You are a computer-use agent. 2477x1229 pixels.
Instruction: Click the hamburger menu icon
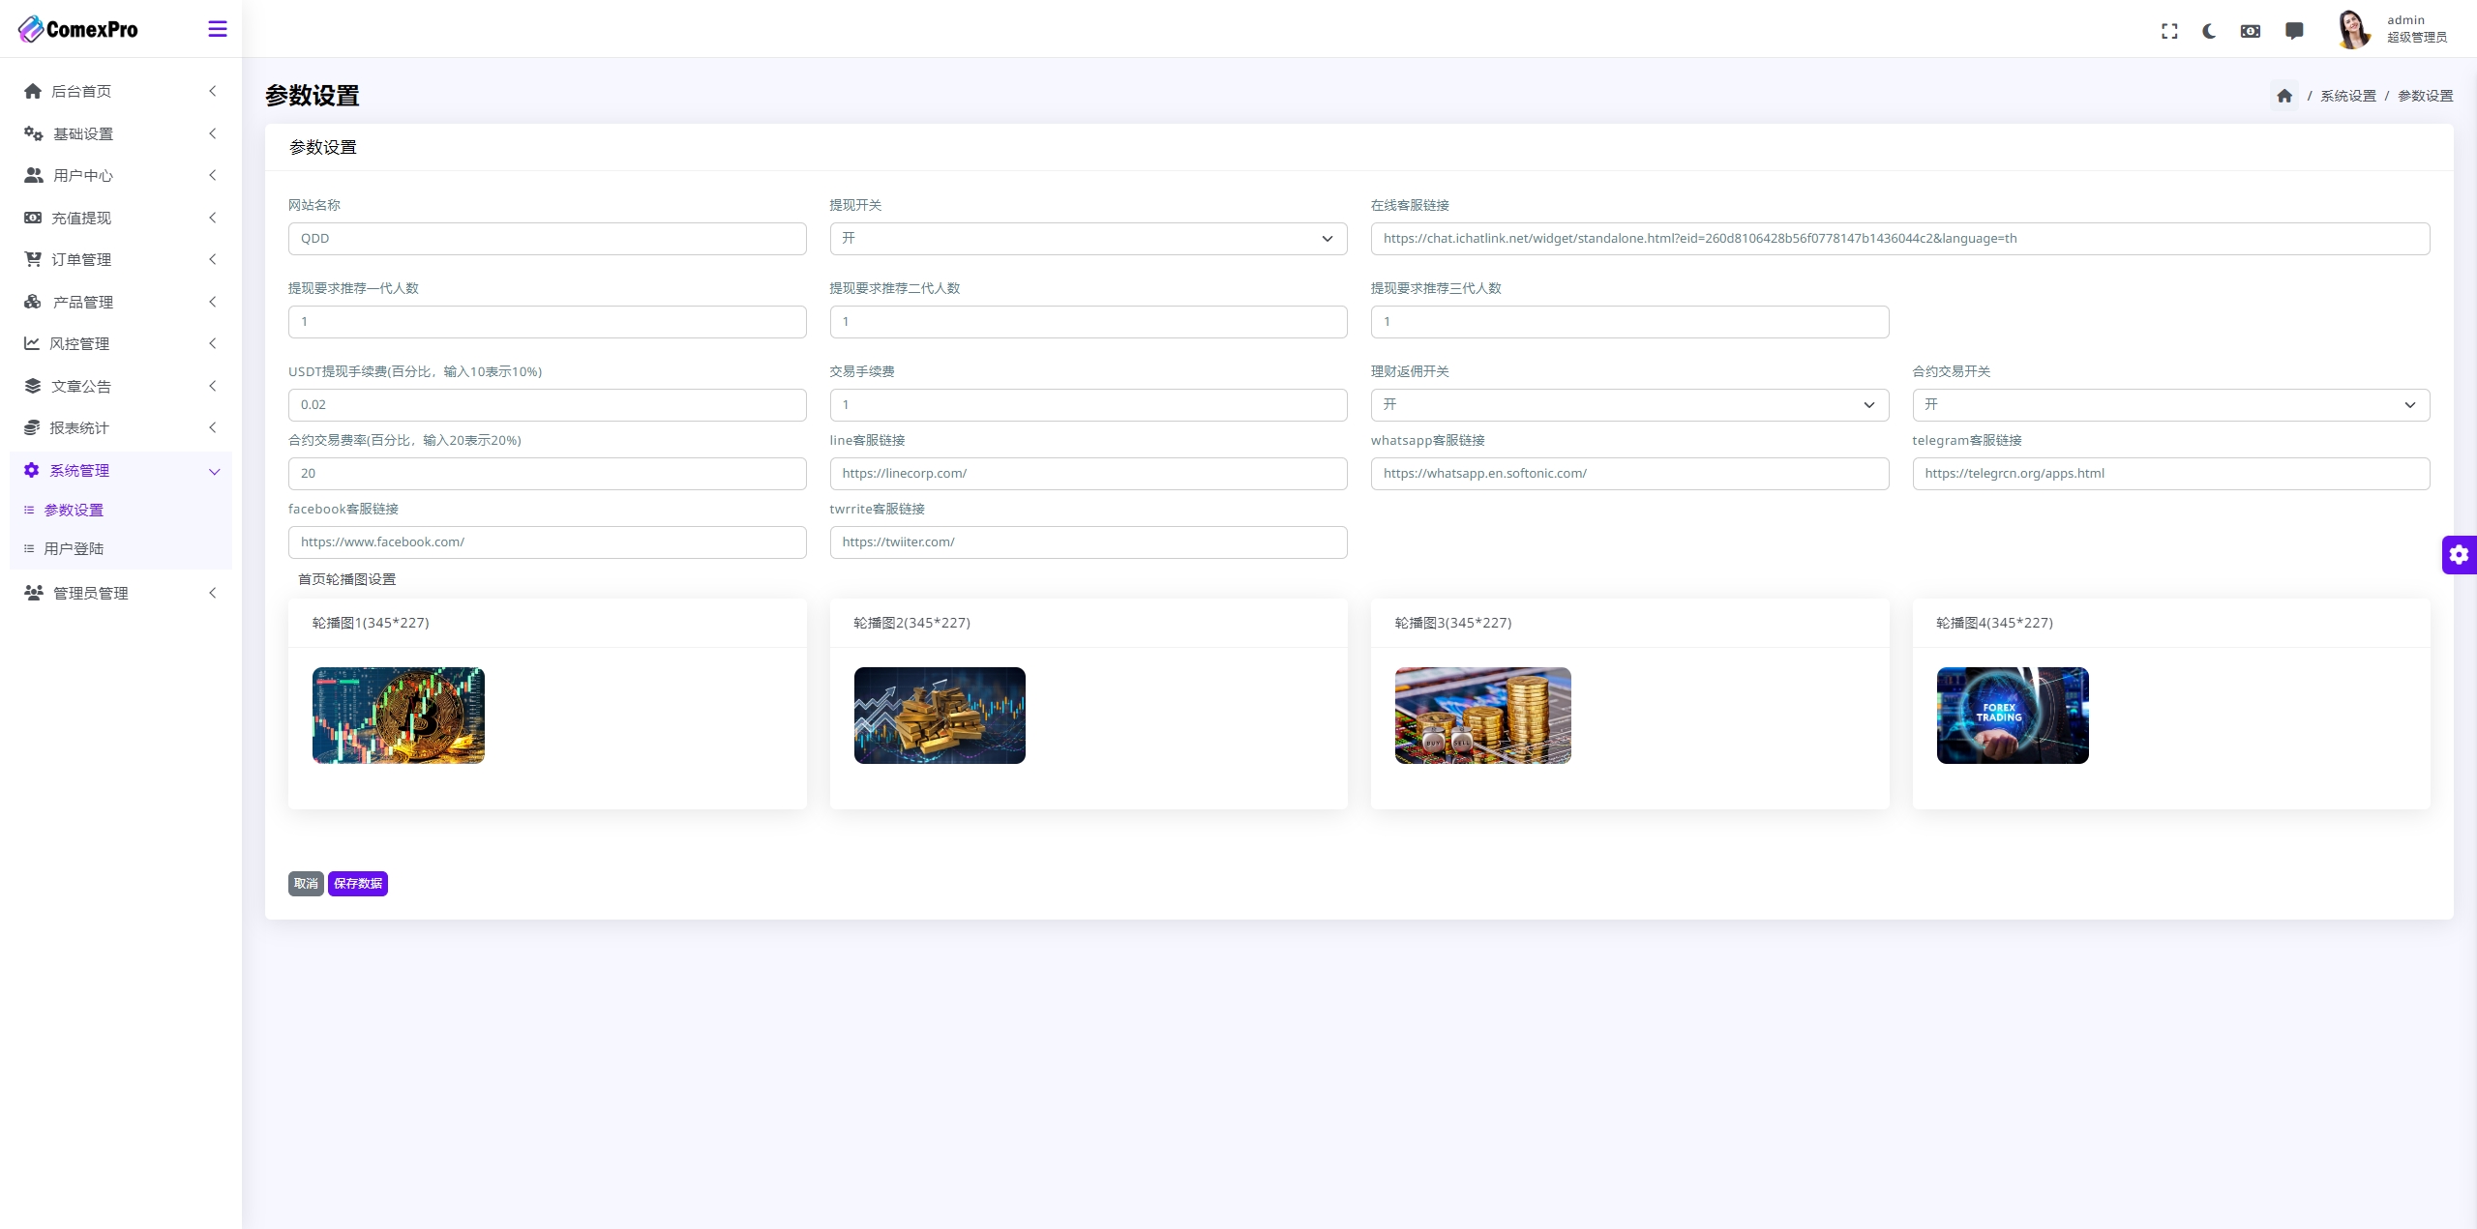pyautogui.click(x=217, y=28)
